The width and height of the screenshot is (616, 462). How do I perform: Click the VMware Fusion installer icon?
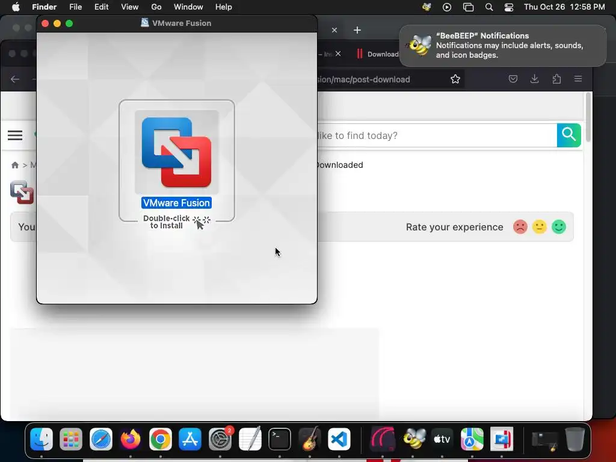coord(176,152)
